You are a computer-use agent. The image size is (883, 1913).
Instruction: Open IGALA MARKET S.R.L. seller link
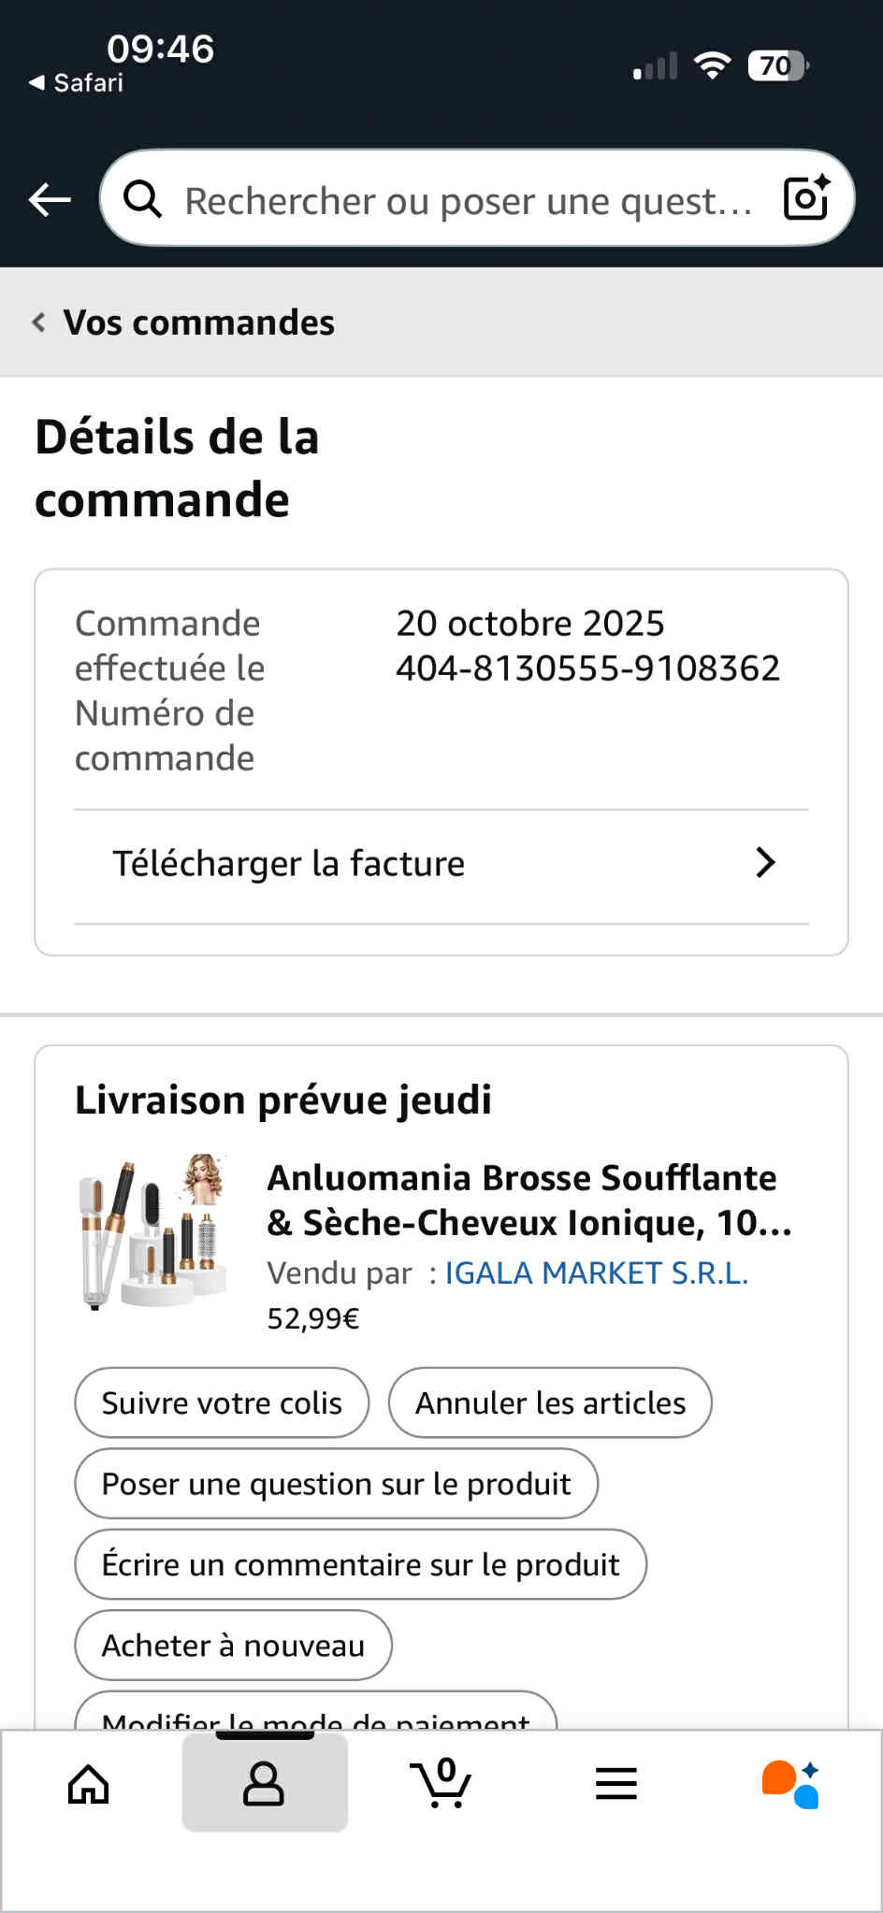point(596,1273)
